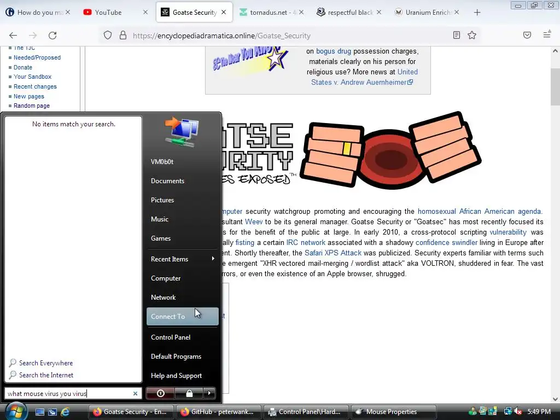The image size is (560, 420).
Task: Click the Start menu lock button
Action: click(x=189, y=393)
